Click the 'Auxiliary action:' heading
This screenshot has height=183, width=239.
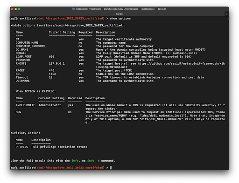25,133
